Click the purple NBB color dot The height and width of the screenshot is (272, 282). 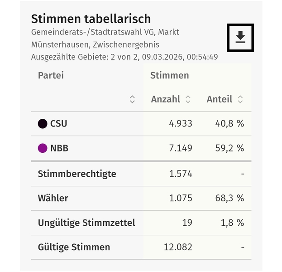43,148
